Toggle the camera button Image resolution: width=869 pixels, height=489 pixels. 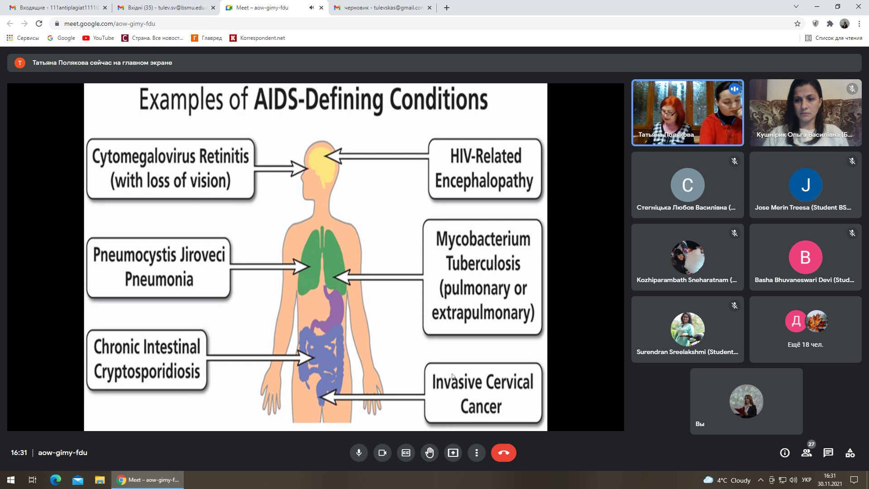click(382, 453)
